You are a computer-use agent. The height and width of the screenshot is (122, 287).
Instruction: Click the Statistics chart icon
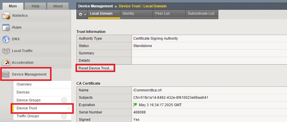pyautogui.click(x=6, y=16)
